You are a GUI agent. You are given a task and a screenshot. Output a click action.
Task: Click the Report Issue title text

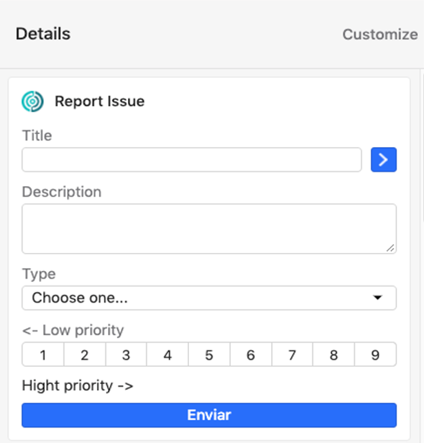[x=99, y=101]
